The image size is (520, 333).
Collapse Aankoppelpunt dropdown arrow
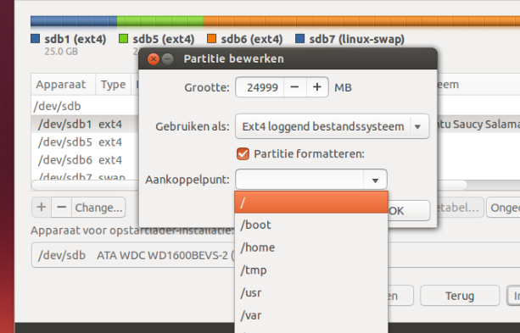coord(375,180)
